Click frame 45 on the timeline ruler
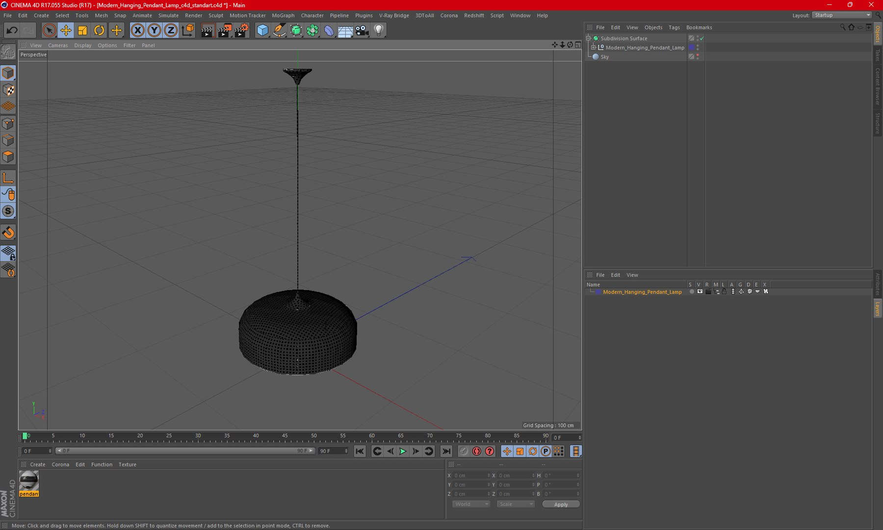This screenshot has height=530, width=883. [285, 436]
